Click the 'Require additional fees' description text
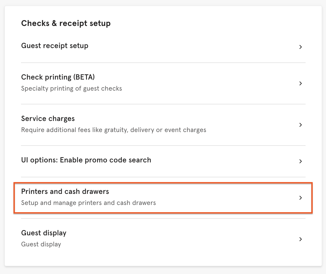This screenshot has height=274, width=326. [x=114, y=130]
